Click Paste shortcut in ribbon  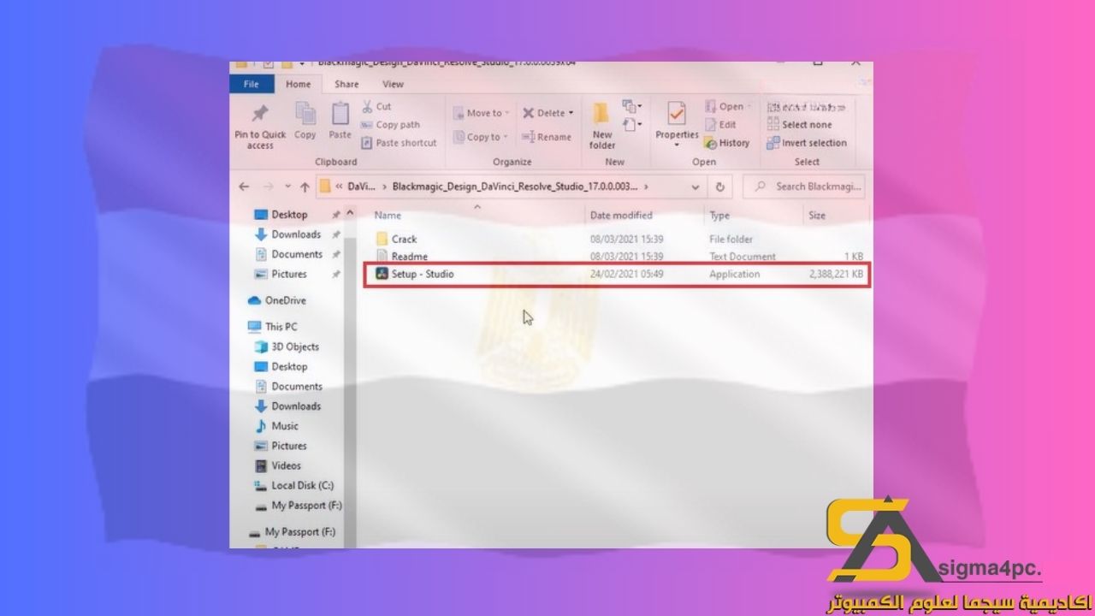click(399, 143)
